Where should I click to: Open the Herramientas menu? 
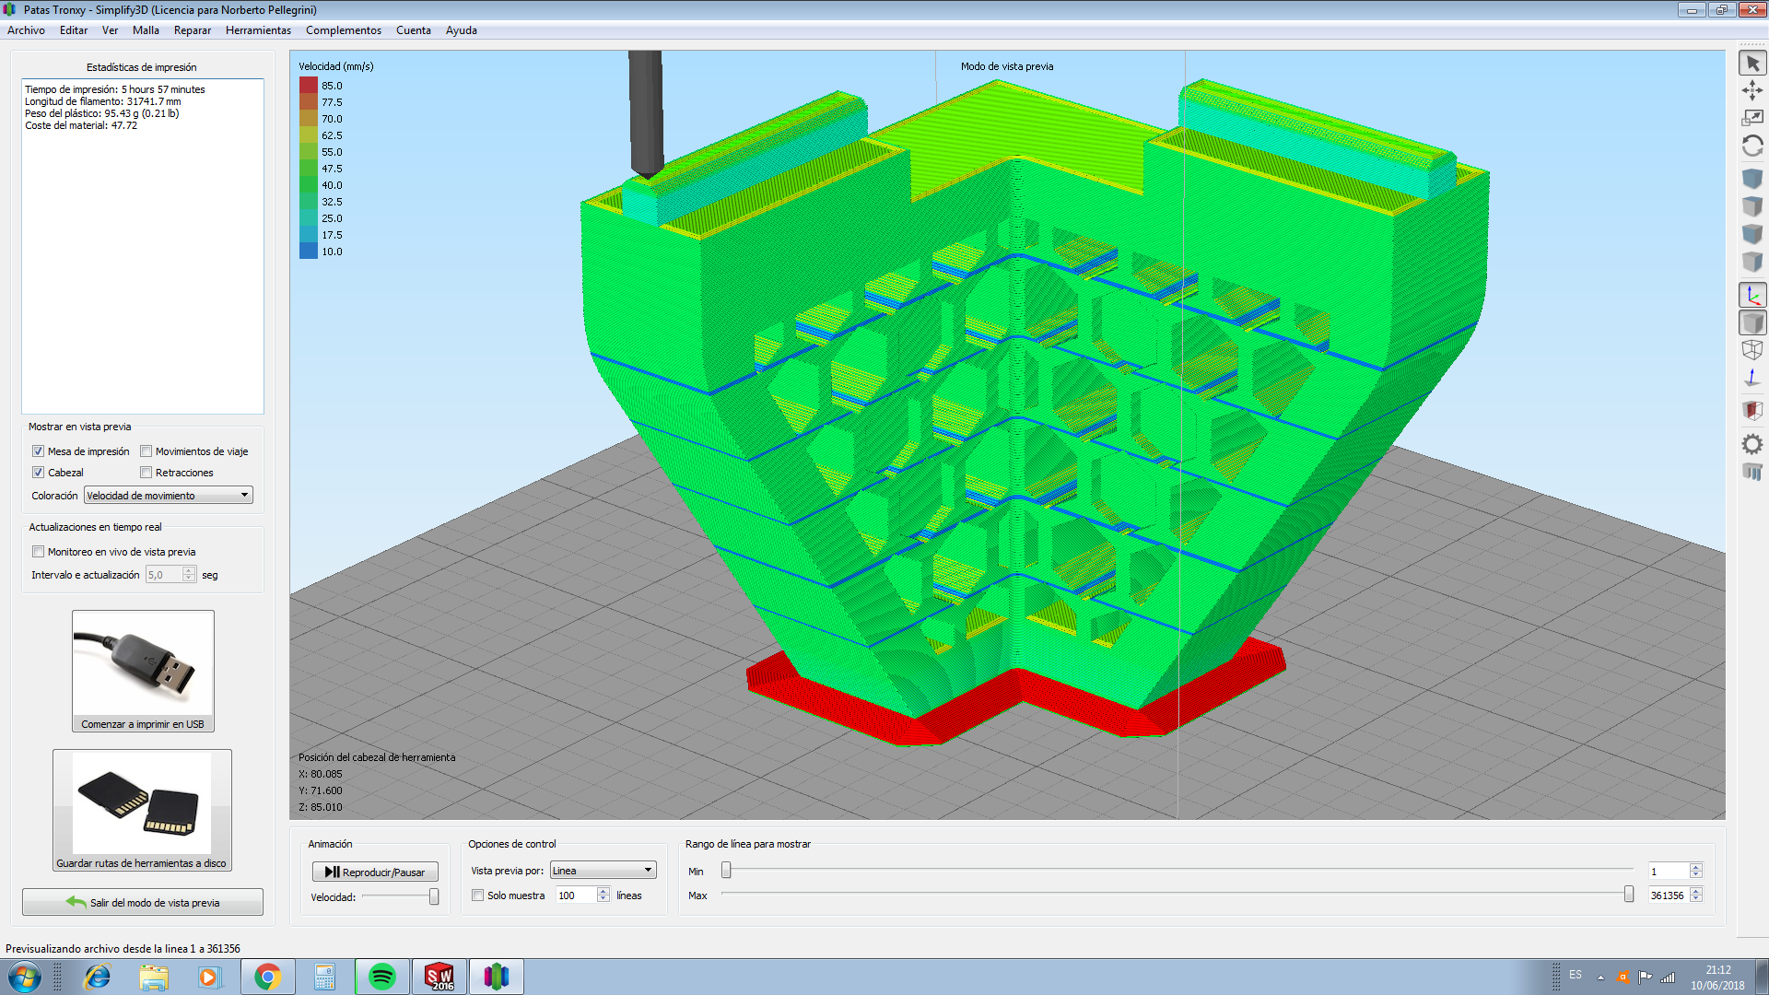(258, 30)
